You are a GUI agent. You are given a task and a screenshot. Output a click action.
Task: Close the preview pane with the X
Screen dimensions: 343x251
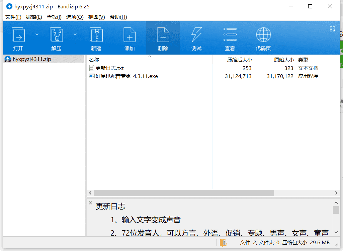91,203
